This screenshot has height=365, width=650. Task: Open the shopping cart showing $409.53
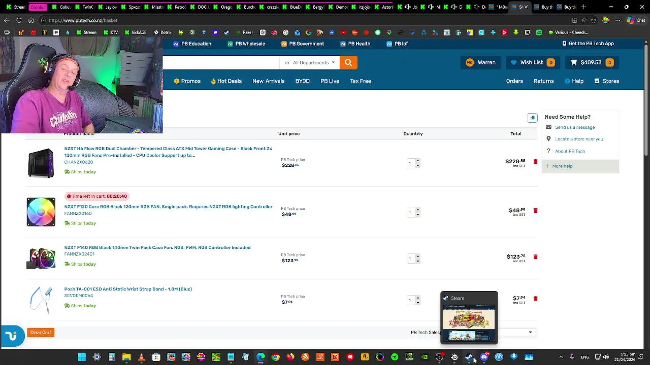pos(592,62)
